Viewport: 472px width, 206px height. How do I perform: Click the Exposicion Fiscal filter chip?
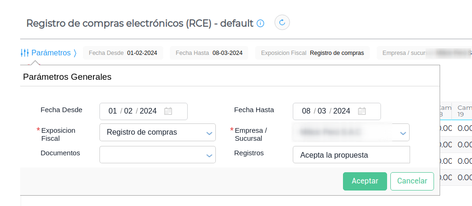(312, 53)
